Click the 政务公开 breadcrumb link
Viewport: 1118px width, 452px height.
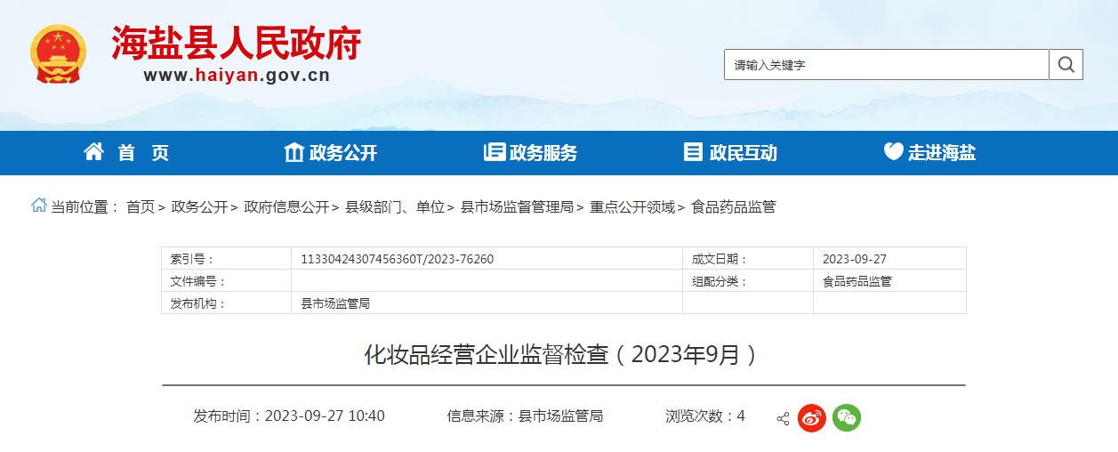pyautogui.click(x=199, y=206)
